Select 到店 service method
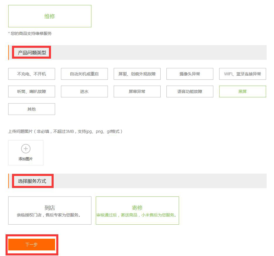Image resolution: width=274 pixels, height=256 pixels. tap(50, 211)
